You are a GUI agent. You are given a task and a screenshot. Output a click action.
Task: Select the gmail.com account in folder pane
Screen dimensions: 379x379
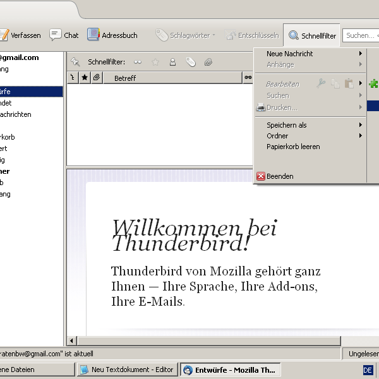[x=20, y=57]
